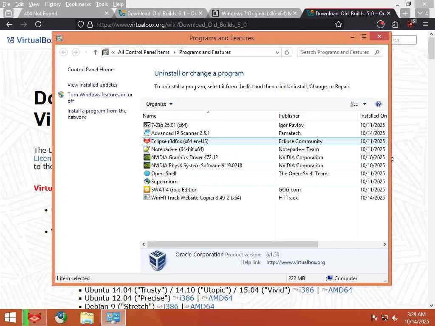
Task: Click NVIDIA Graphics Driver icon
Action: [x=147, y=157]
